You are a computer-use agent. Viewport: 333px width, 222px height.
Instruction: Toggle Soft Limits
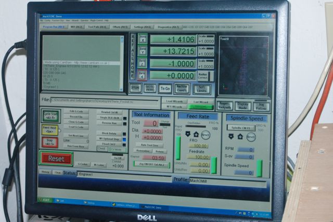pos(202,89)
